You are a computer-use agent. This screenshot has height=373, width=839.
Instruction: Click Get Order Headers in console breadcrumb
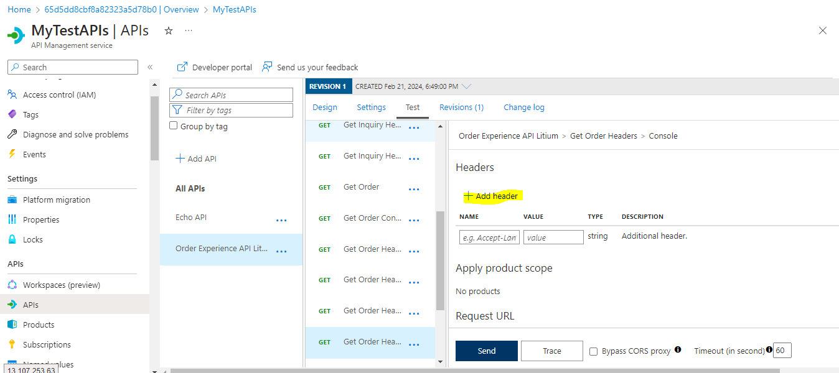604,136
